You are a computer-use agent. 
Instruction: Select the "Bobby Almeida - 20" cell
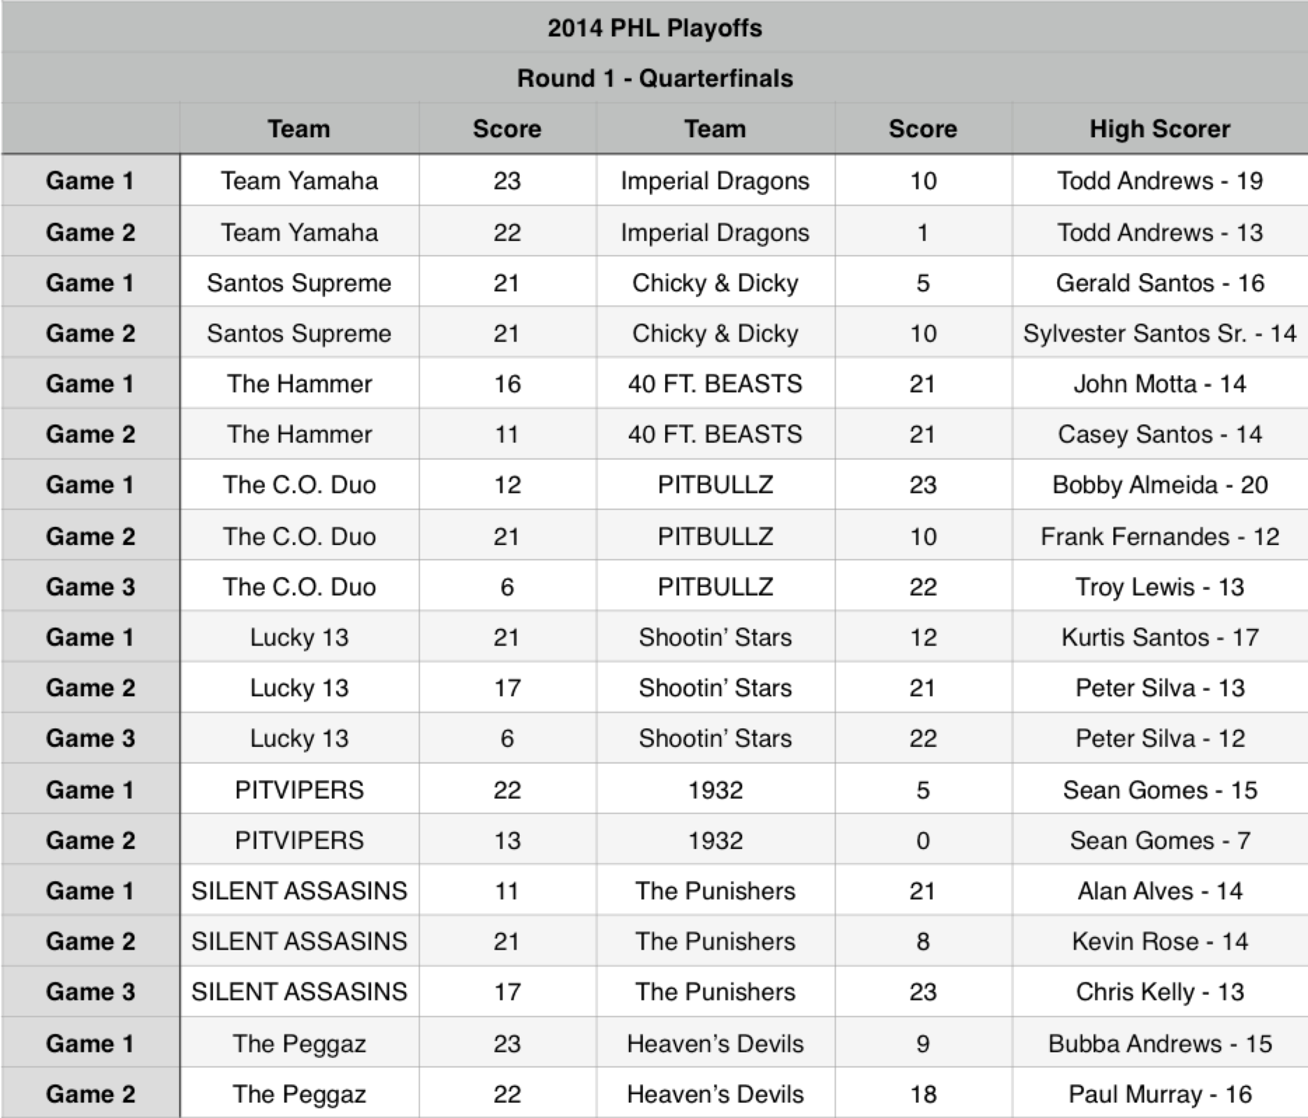(x=1159, y=485)
